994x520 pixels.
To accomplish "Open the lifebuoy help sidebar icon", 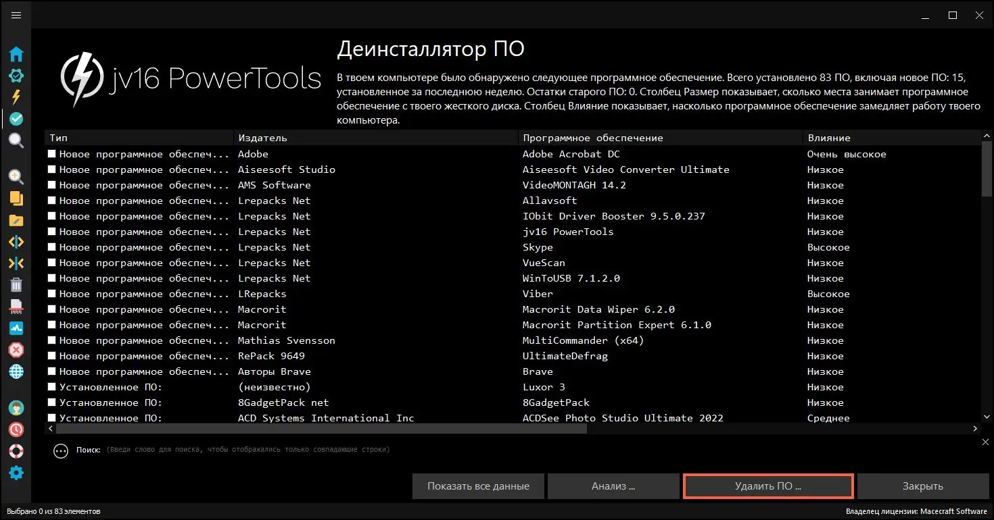I will pos(16,451).
